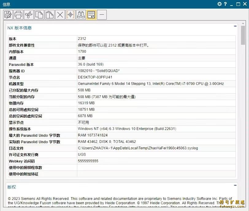Open help with the question mark icon
Viewport: 249px width, 211px height.
(226, 4)
